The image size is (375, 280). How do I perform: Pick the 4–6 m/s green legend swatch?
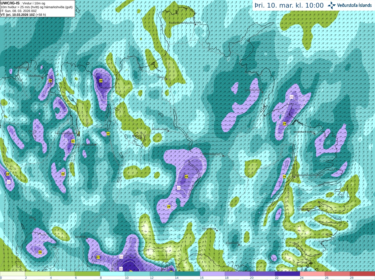click(62, 274)
